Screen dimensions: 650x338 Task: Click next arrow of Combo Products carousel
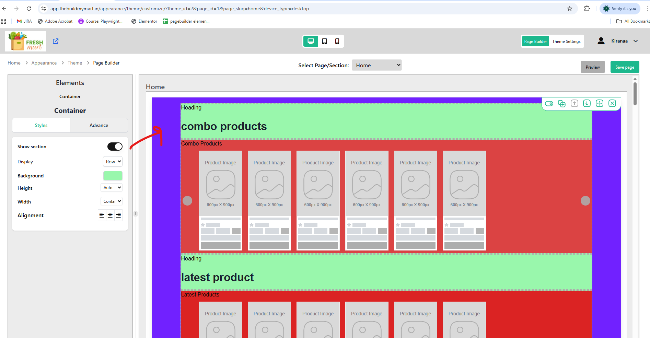[x=585, y=201]
